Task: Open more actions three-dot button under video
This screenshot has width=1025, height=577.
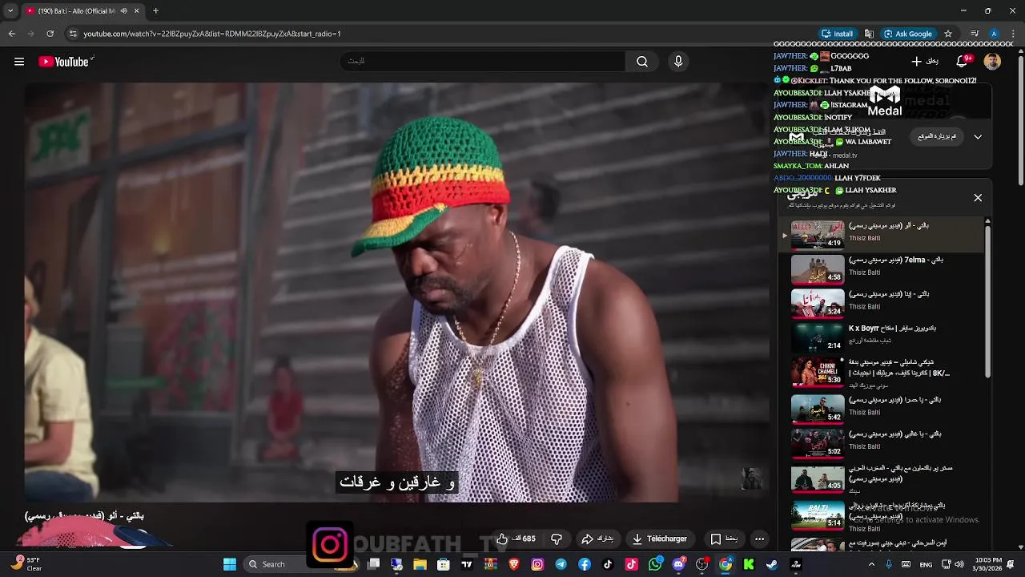Action: click(759, 539)
